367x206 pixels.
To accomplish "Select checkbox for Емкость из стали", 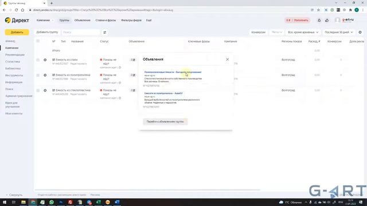I will click(x=38, y=60).
